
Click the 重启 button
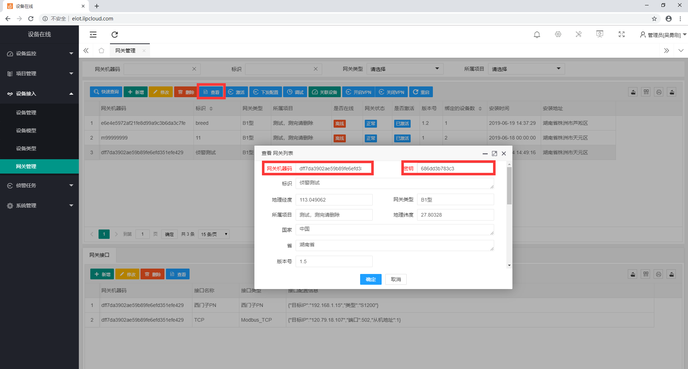coord(421,92)
